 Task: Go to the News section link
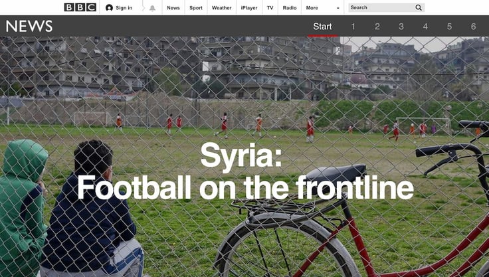click(173, 8)
